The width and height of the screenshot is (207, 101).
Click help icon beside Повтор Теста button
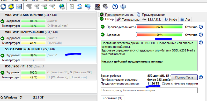pos(201,77)
